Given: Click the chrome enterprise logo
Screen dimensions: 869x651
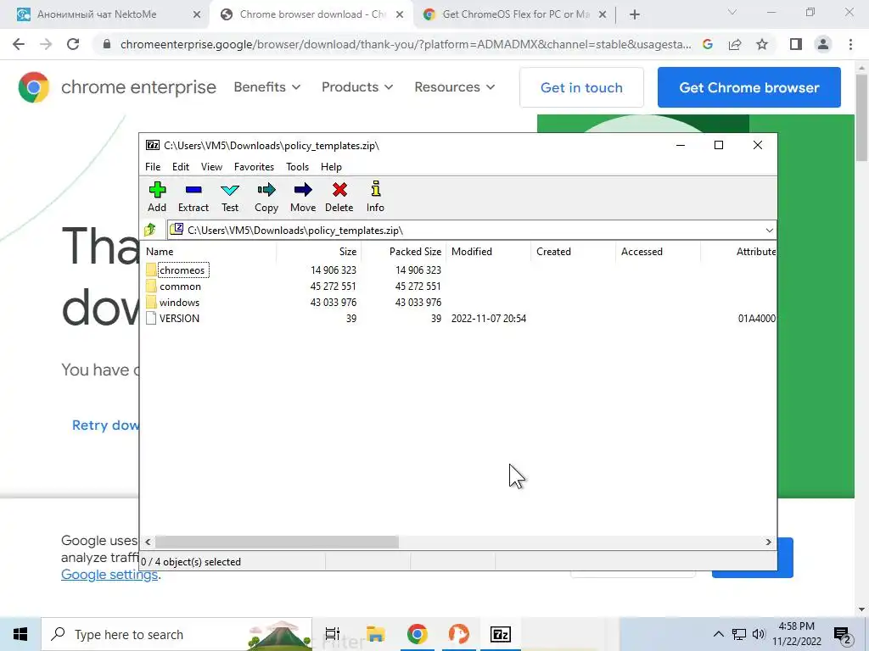Looking at the screenshot, I should coord(117,87).
